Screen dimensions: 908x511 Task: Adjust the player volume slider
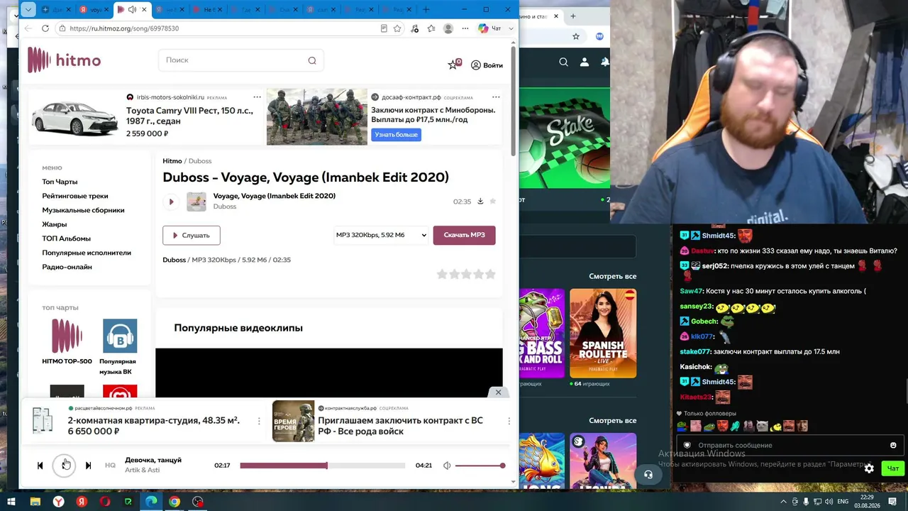point(480,466)
